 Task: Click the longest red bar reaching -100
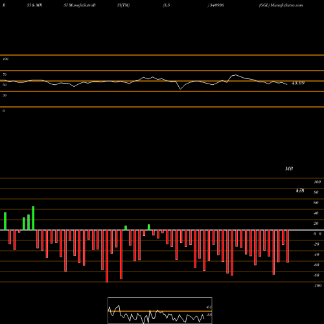pyautogui.click(x=107, y=256)
